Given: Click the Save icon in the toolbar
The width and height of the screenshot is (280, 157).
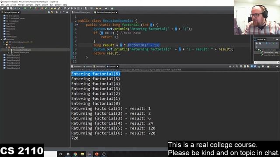Looking at the screenshot, I should click(x=8, y=8).
